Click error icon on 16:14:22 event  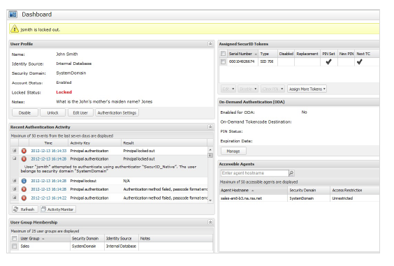tap(24, 198)
